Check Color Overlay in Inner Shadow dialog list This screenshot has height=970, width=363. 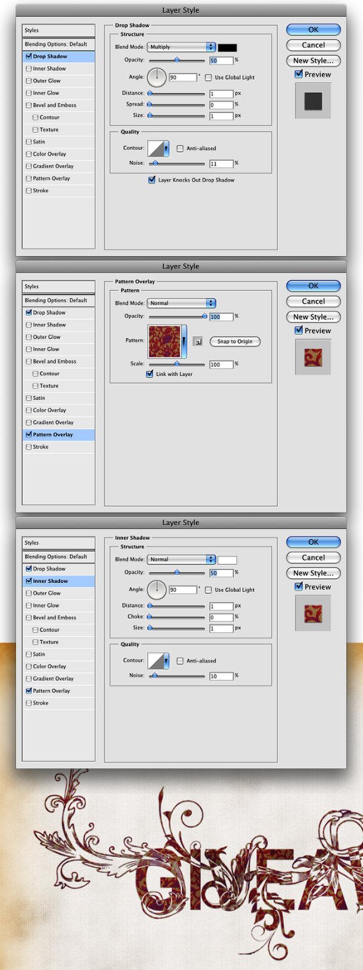[29, 667]
